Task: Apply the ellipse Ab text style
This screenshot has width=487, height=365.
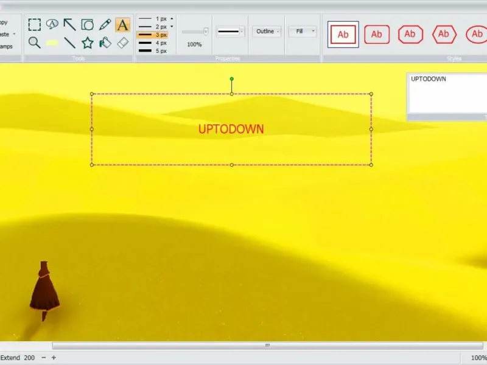Action: point(477,34)
